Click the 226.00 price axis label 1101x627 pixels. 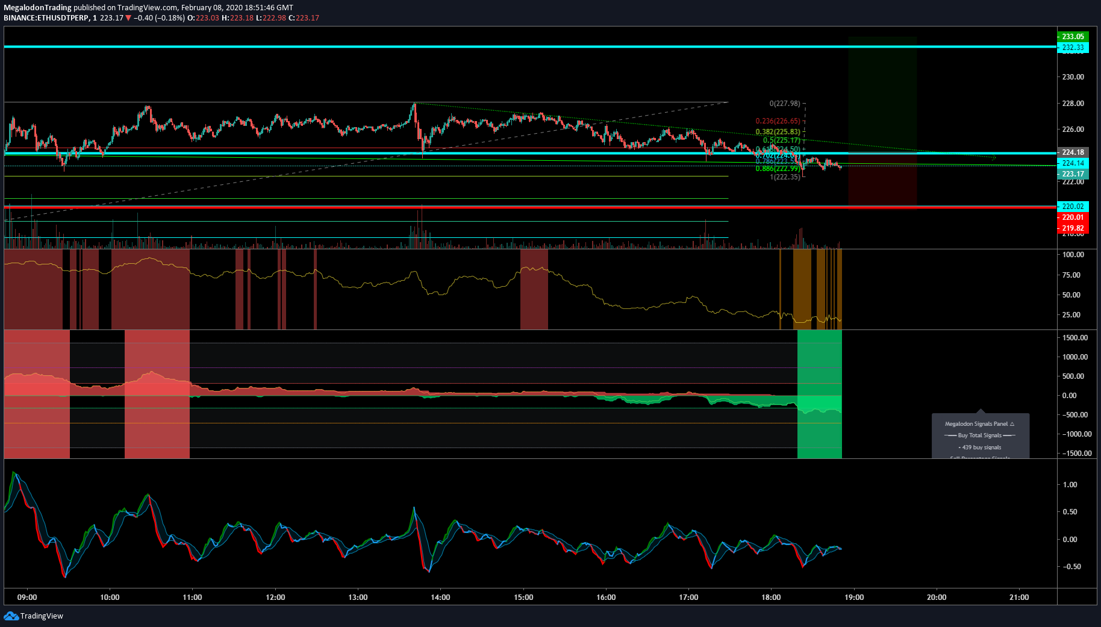[1073, 129]
